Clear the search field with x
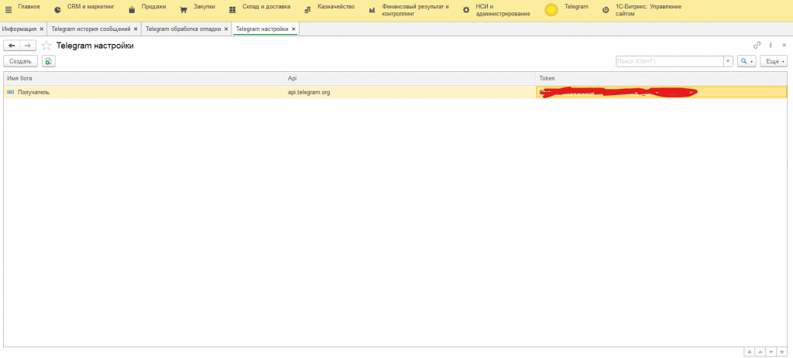The height and width of the screenshot is (358, 793). coord(728,61)
